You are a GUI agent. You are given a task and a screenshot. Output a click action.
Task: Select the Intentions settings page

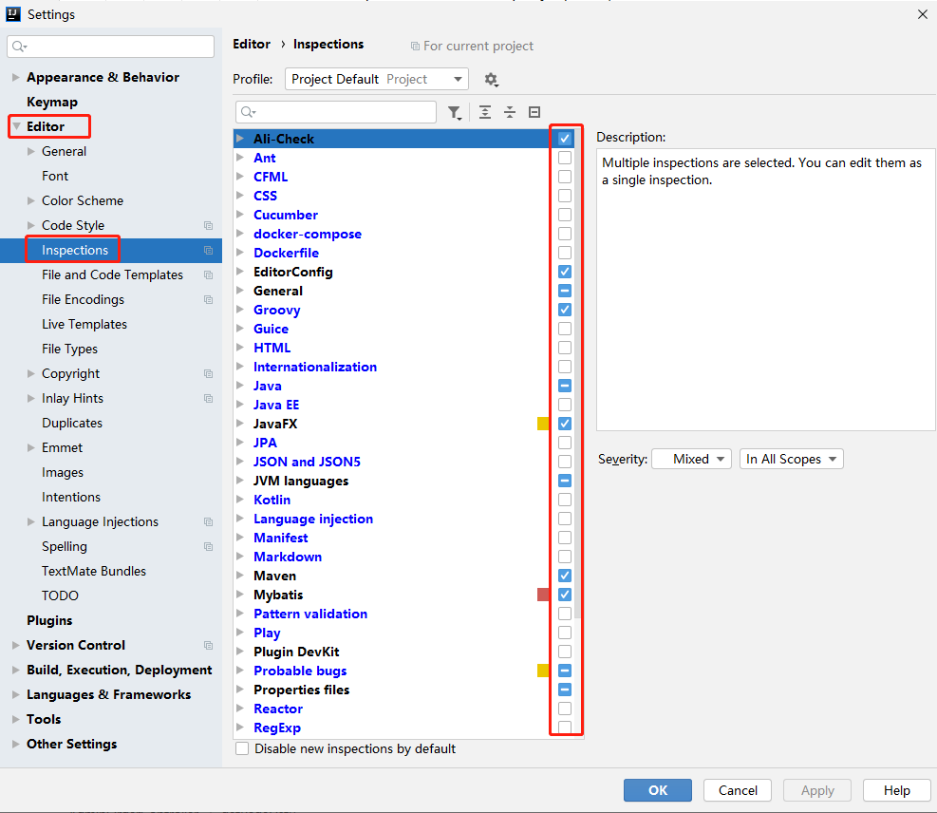click(71, 497)
